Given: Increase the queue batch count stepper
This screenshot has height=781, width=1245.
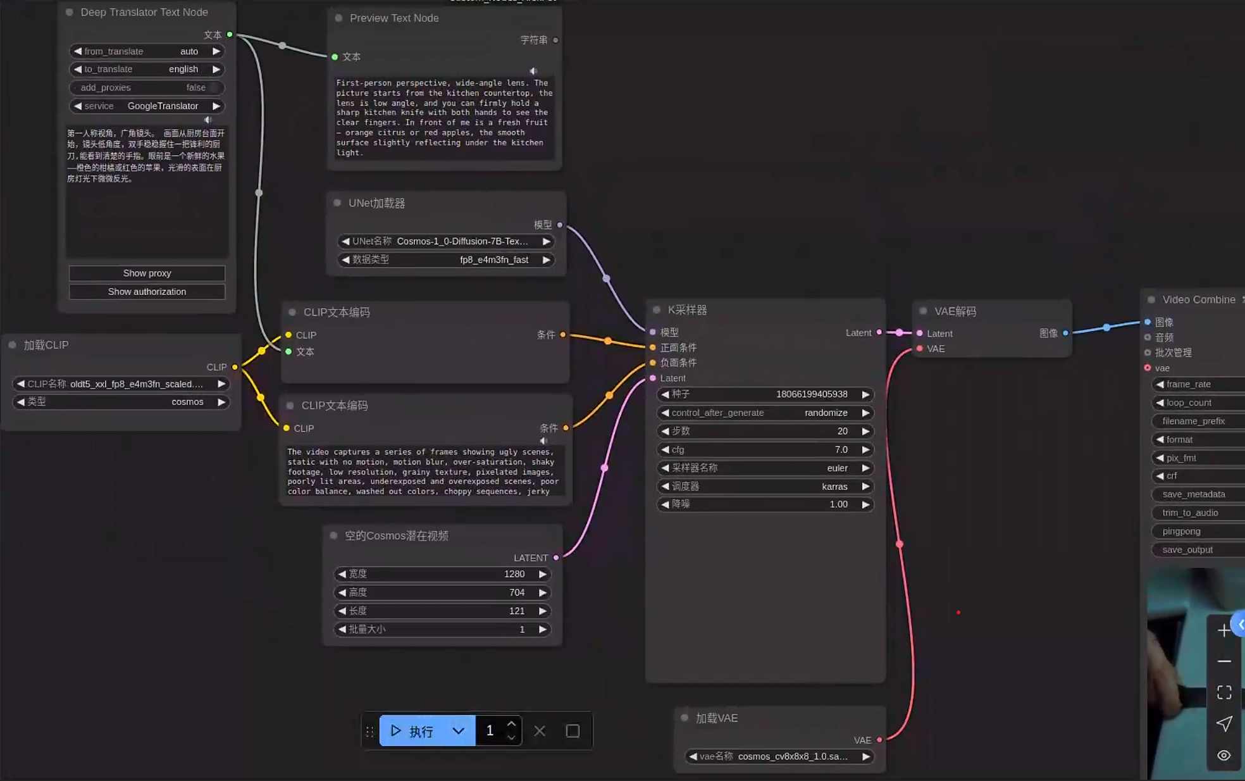Looking at the screenshot, I should click(511, 724).
